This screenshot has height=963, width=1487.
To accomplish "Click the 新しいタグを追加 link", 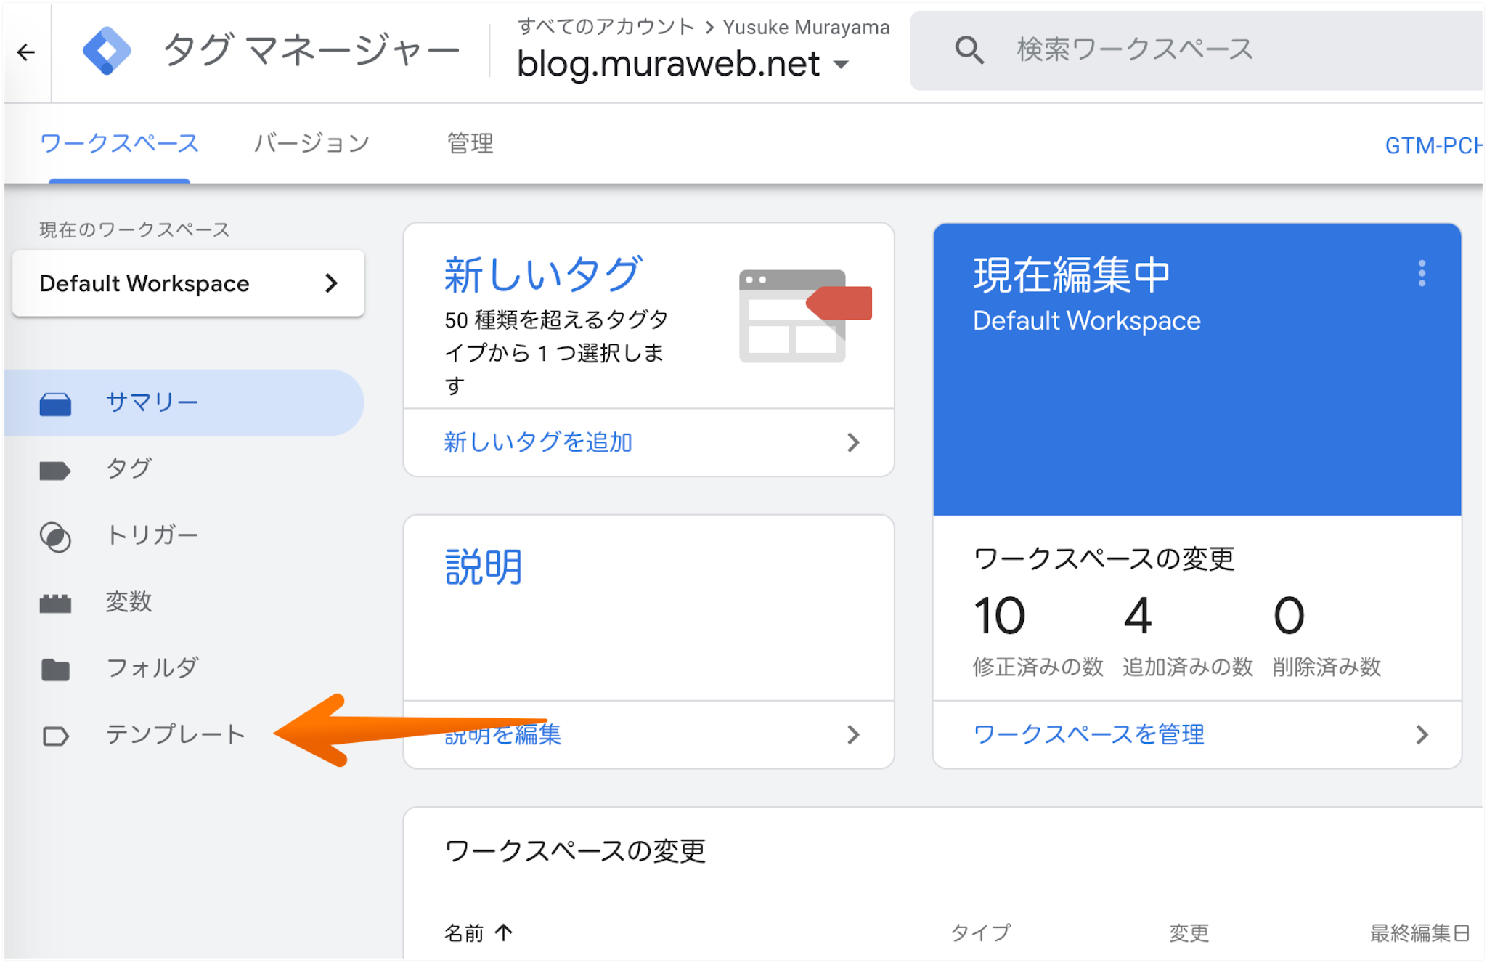I will coord(538,442).
